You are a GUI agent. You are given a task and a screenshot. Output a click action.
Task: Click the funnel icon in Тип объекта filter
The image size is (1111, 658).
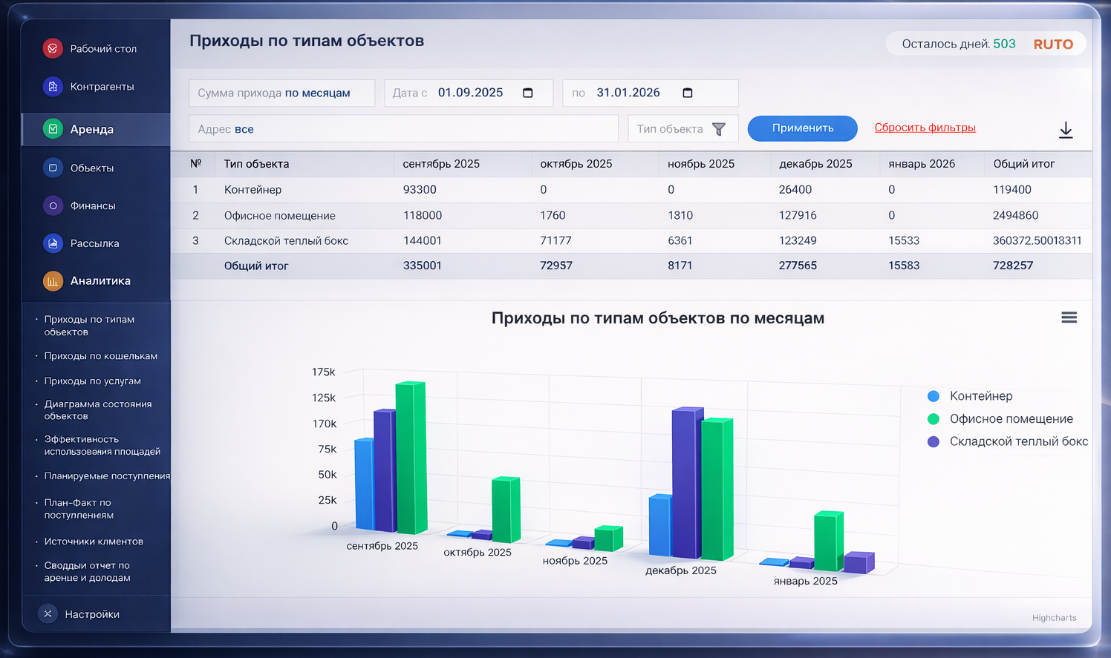pyautogui.click(x=719, y=129)
